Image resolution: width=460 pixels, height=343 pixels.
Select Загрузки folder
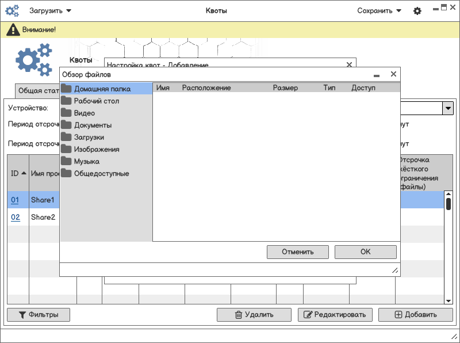(x=106, y=137)
